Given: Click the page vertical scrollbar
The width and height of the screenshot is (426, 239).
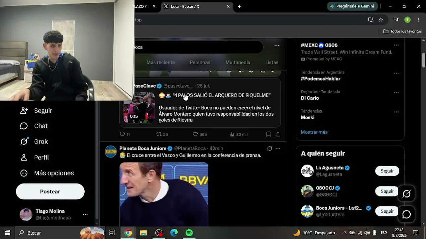Looking at the screenshot, I should click(x=424, y=60).
